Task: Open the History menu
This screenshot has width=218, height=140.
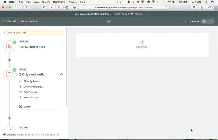Action: coord(46,2)
